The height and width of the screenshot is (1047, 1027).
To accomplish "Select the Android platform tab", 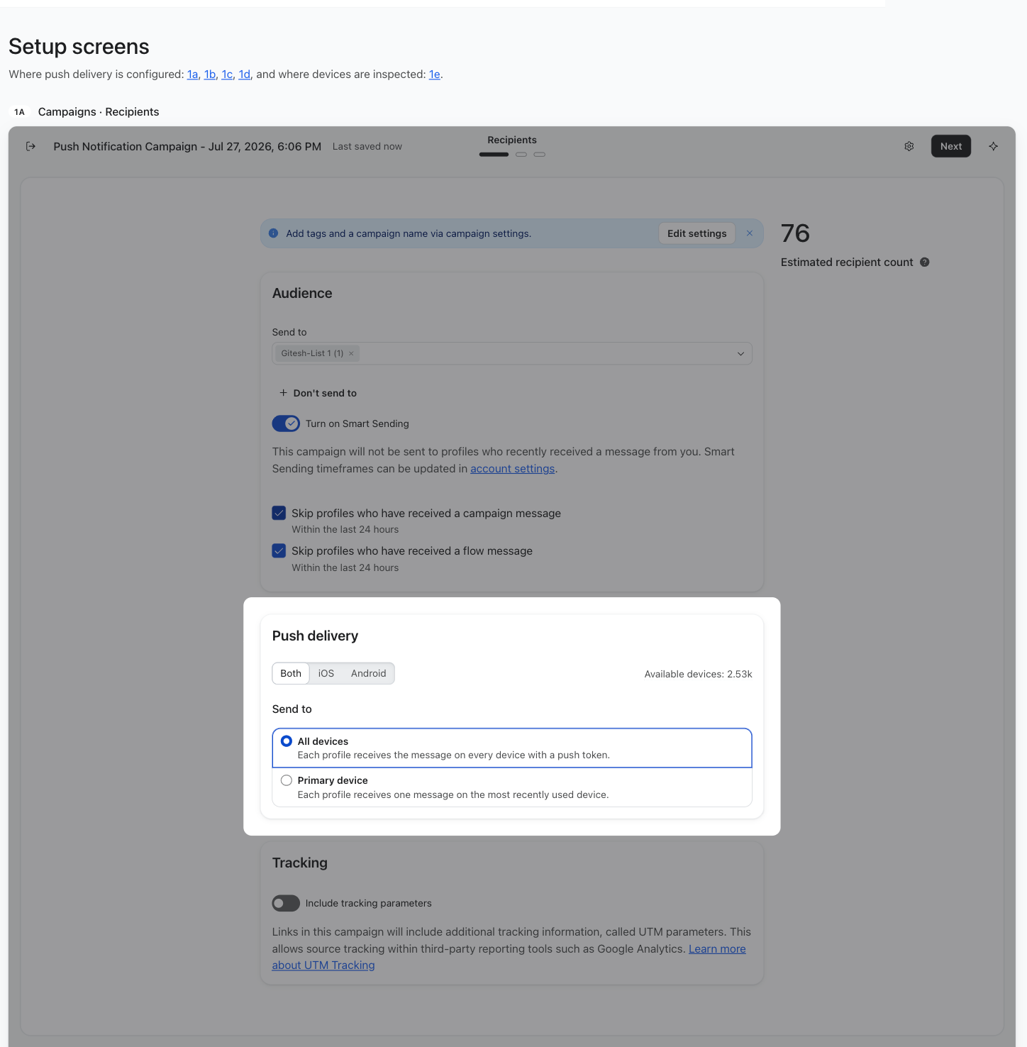I will pyautogui.click(x=369, y=673).
